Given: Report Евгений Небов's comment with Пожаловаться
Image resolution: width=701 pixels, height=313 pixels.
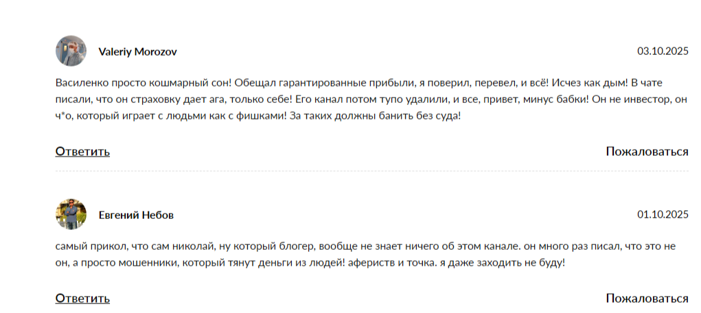Looking at the screenshot, I should 647,299.
